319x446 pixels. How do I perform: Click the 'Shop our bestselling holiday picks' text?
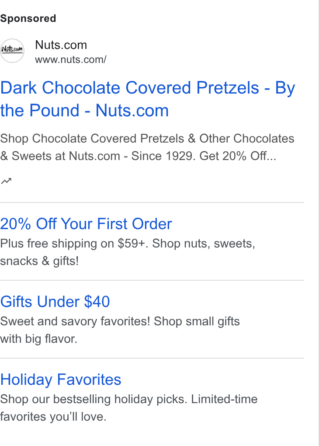point(94,399)
